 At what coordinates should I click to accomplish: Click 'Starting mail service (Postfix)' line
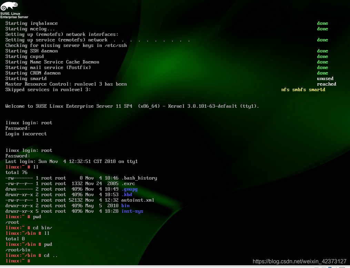click(x=48, y=67)
